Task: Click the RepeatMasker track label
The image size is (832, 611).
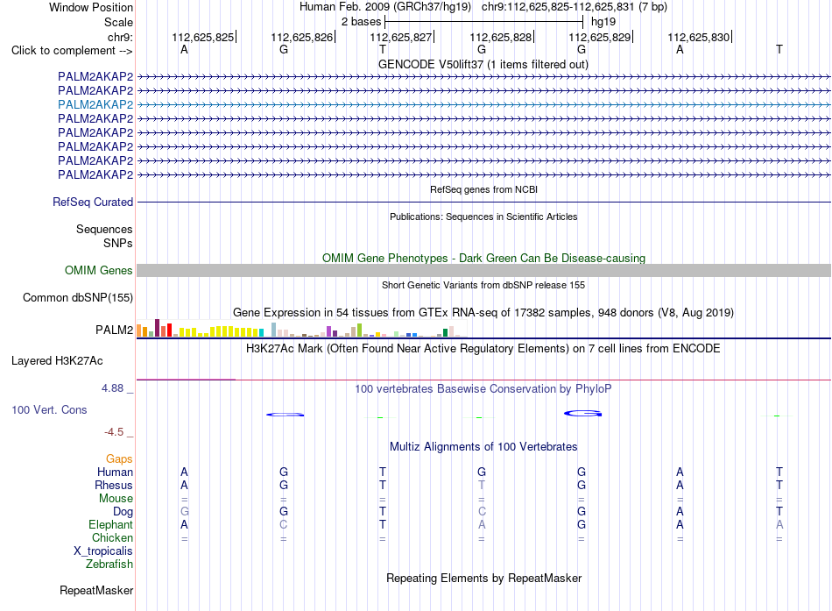Action: click(96, 591)
